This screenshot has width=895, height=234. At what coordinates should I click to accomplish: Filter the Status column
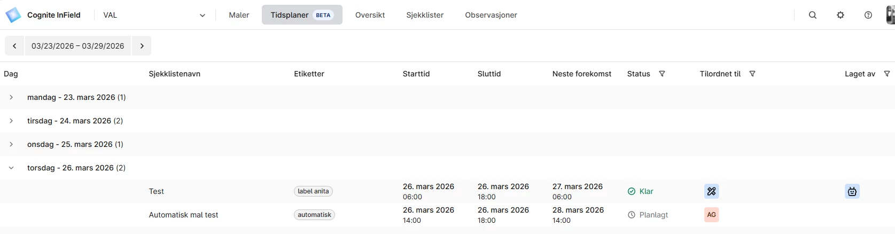tap(662, 74)
